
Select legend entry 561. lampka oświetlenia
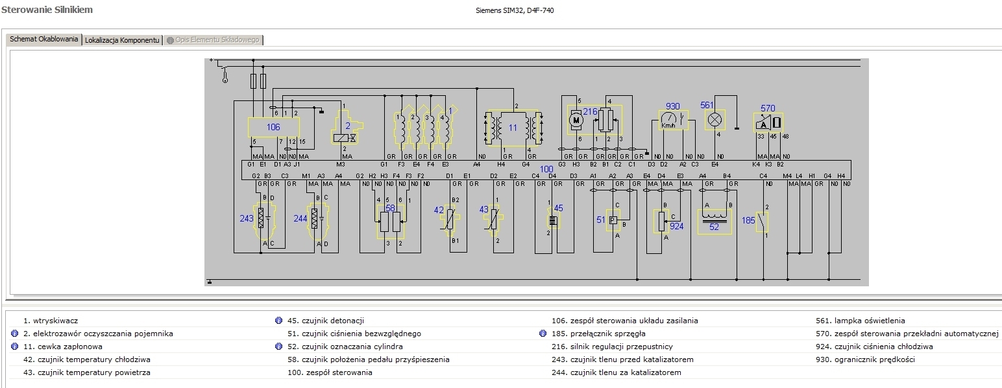pyautogui.click(x=861, y=321)
